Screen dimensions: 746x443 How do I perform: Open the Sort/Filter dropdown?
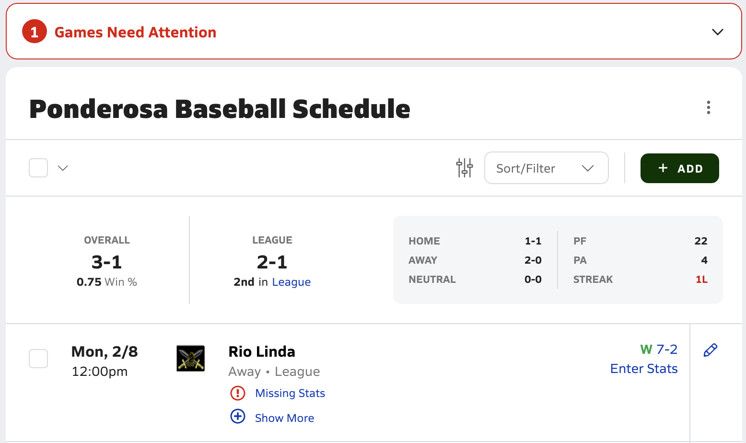tap(547, 168)
